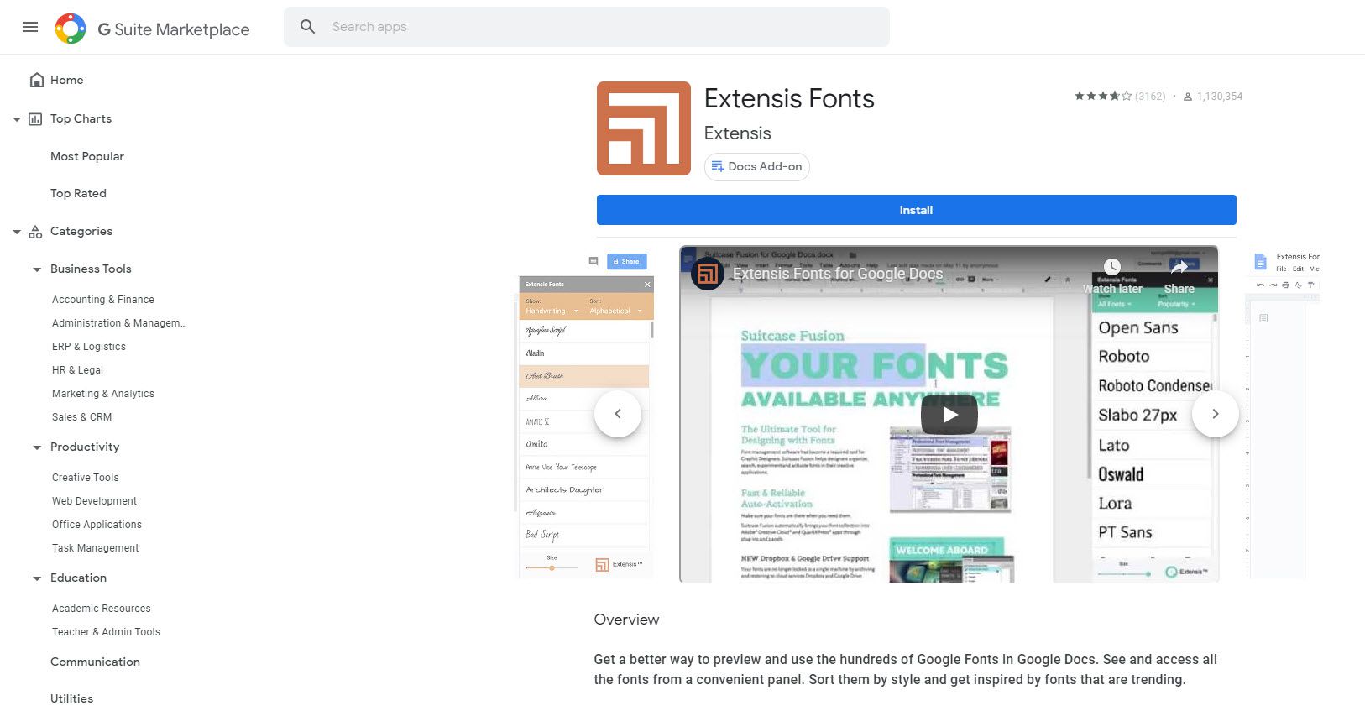Collapse Productivity category arrow
This screenshot has height=706, width=1365.
[37, 447]
